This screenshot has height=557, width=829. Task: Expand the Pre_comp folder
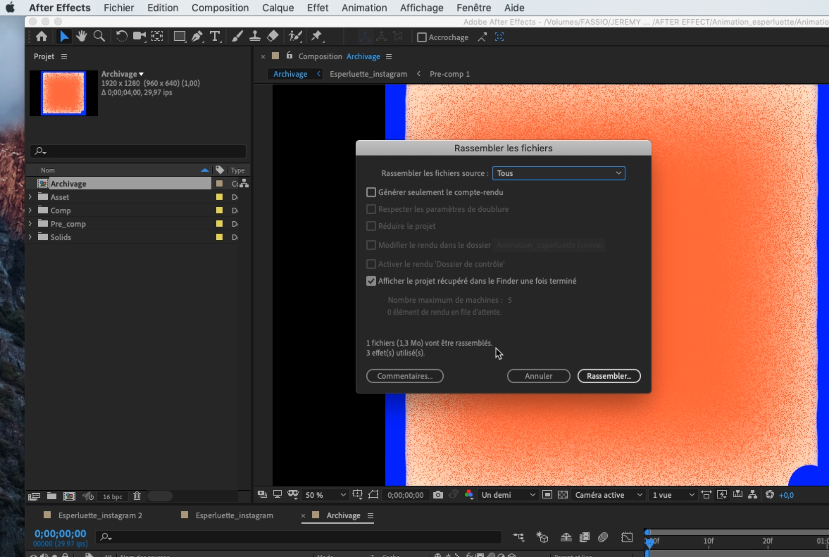30,223
